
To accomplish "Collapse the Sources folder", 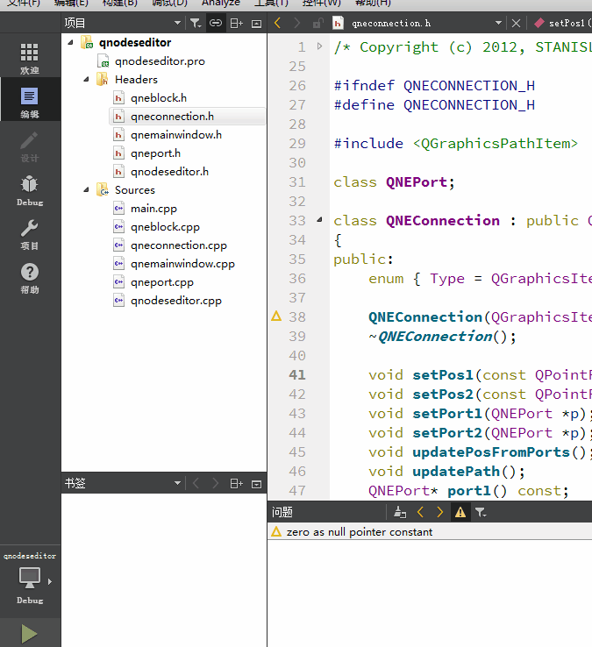I will click(86, 190).
